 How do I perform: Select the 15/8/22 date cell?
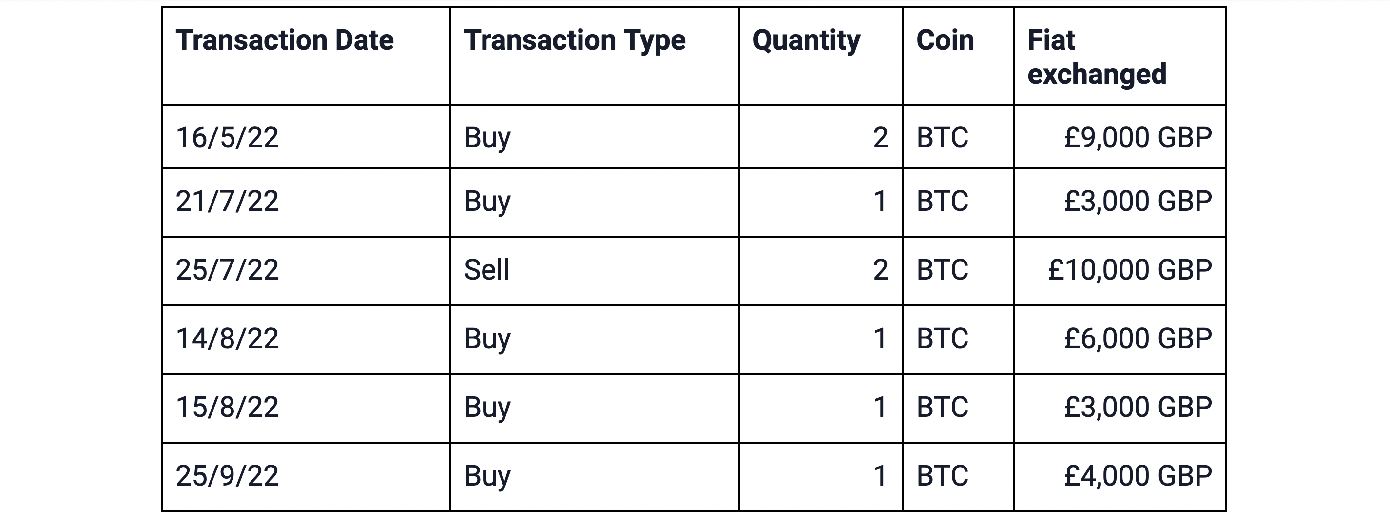pyautogui.click(x=227, y=407)
